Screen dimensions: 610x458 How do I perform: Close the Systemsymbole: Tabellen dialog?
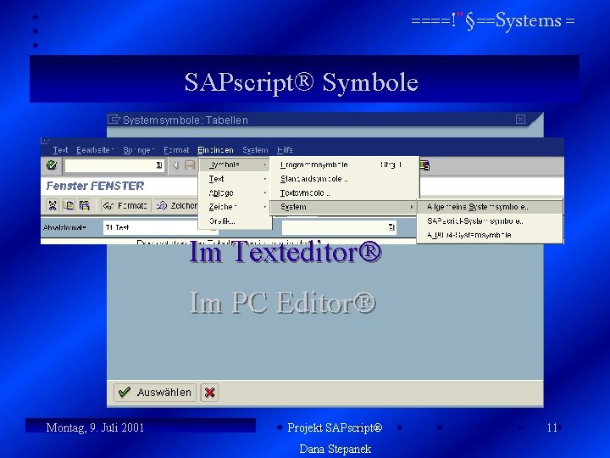coord(520,120)
